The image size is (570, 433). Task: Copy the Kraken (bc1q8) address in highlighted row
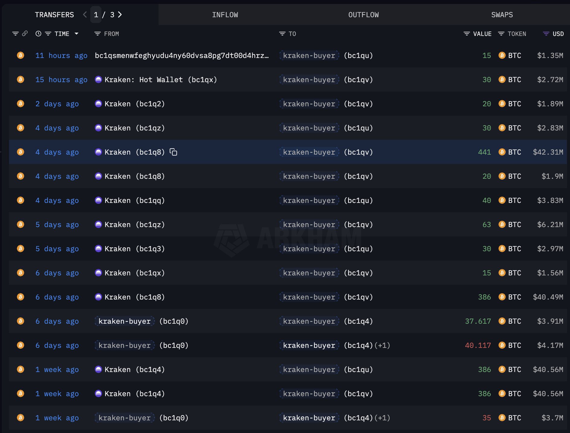[173, 152]
